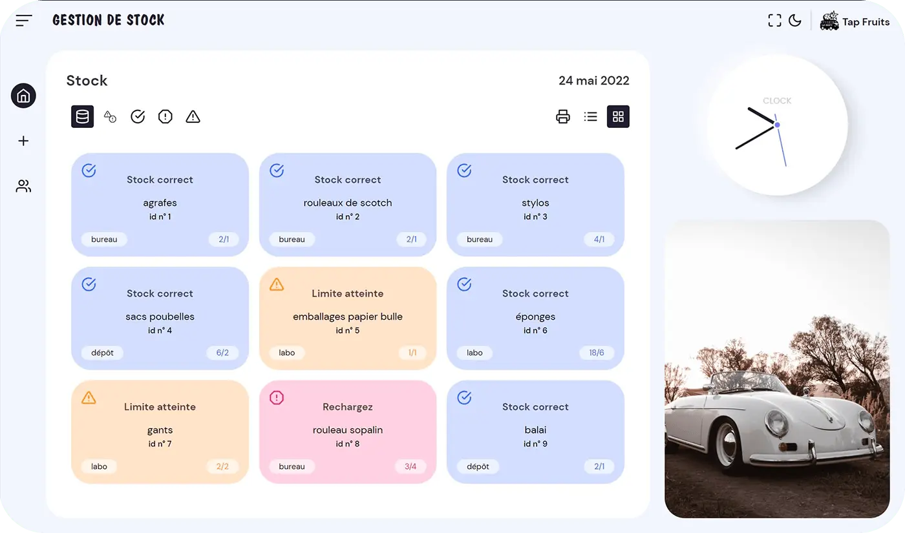Show all stock database filter
Viewport: 905px width, 533px height.
click(x=83, y=117)
